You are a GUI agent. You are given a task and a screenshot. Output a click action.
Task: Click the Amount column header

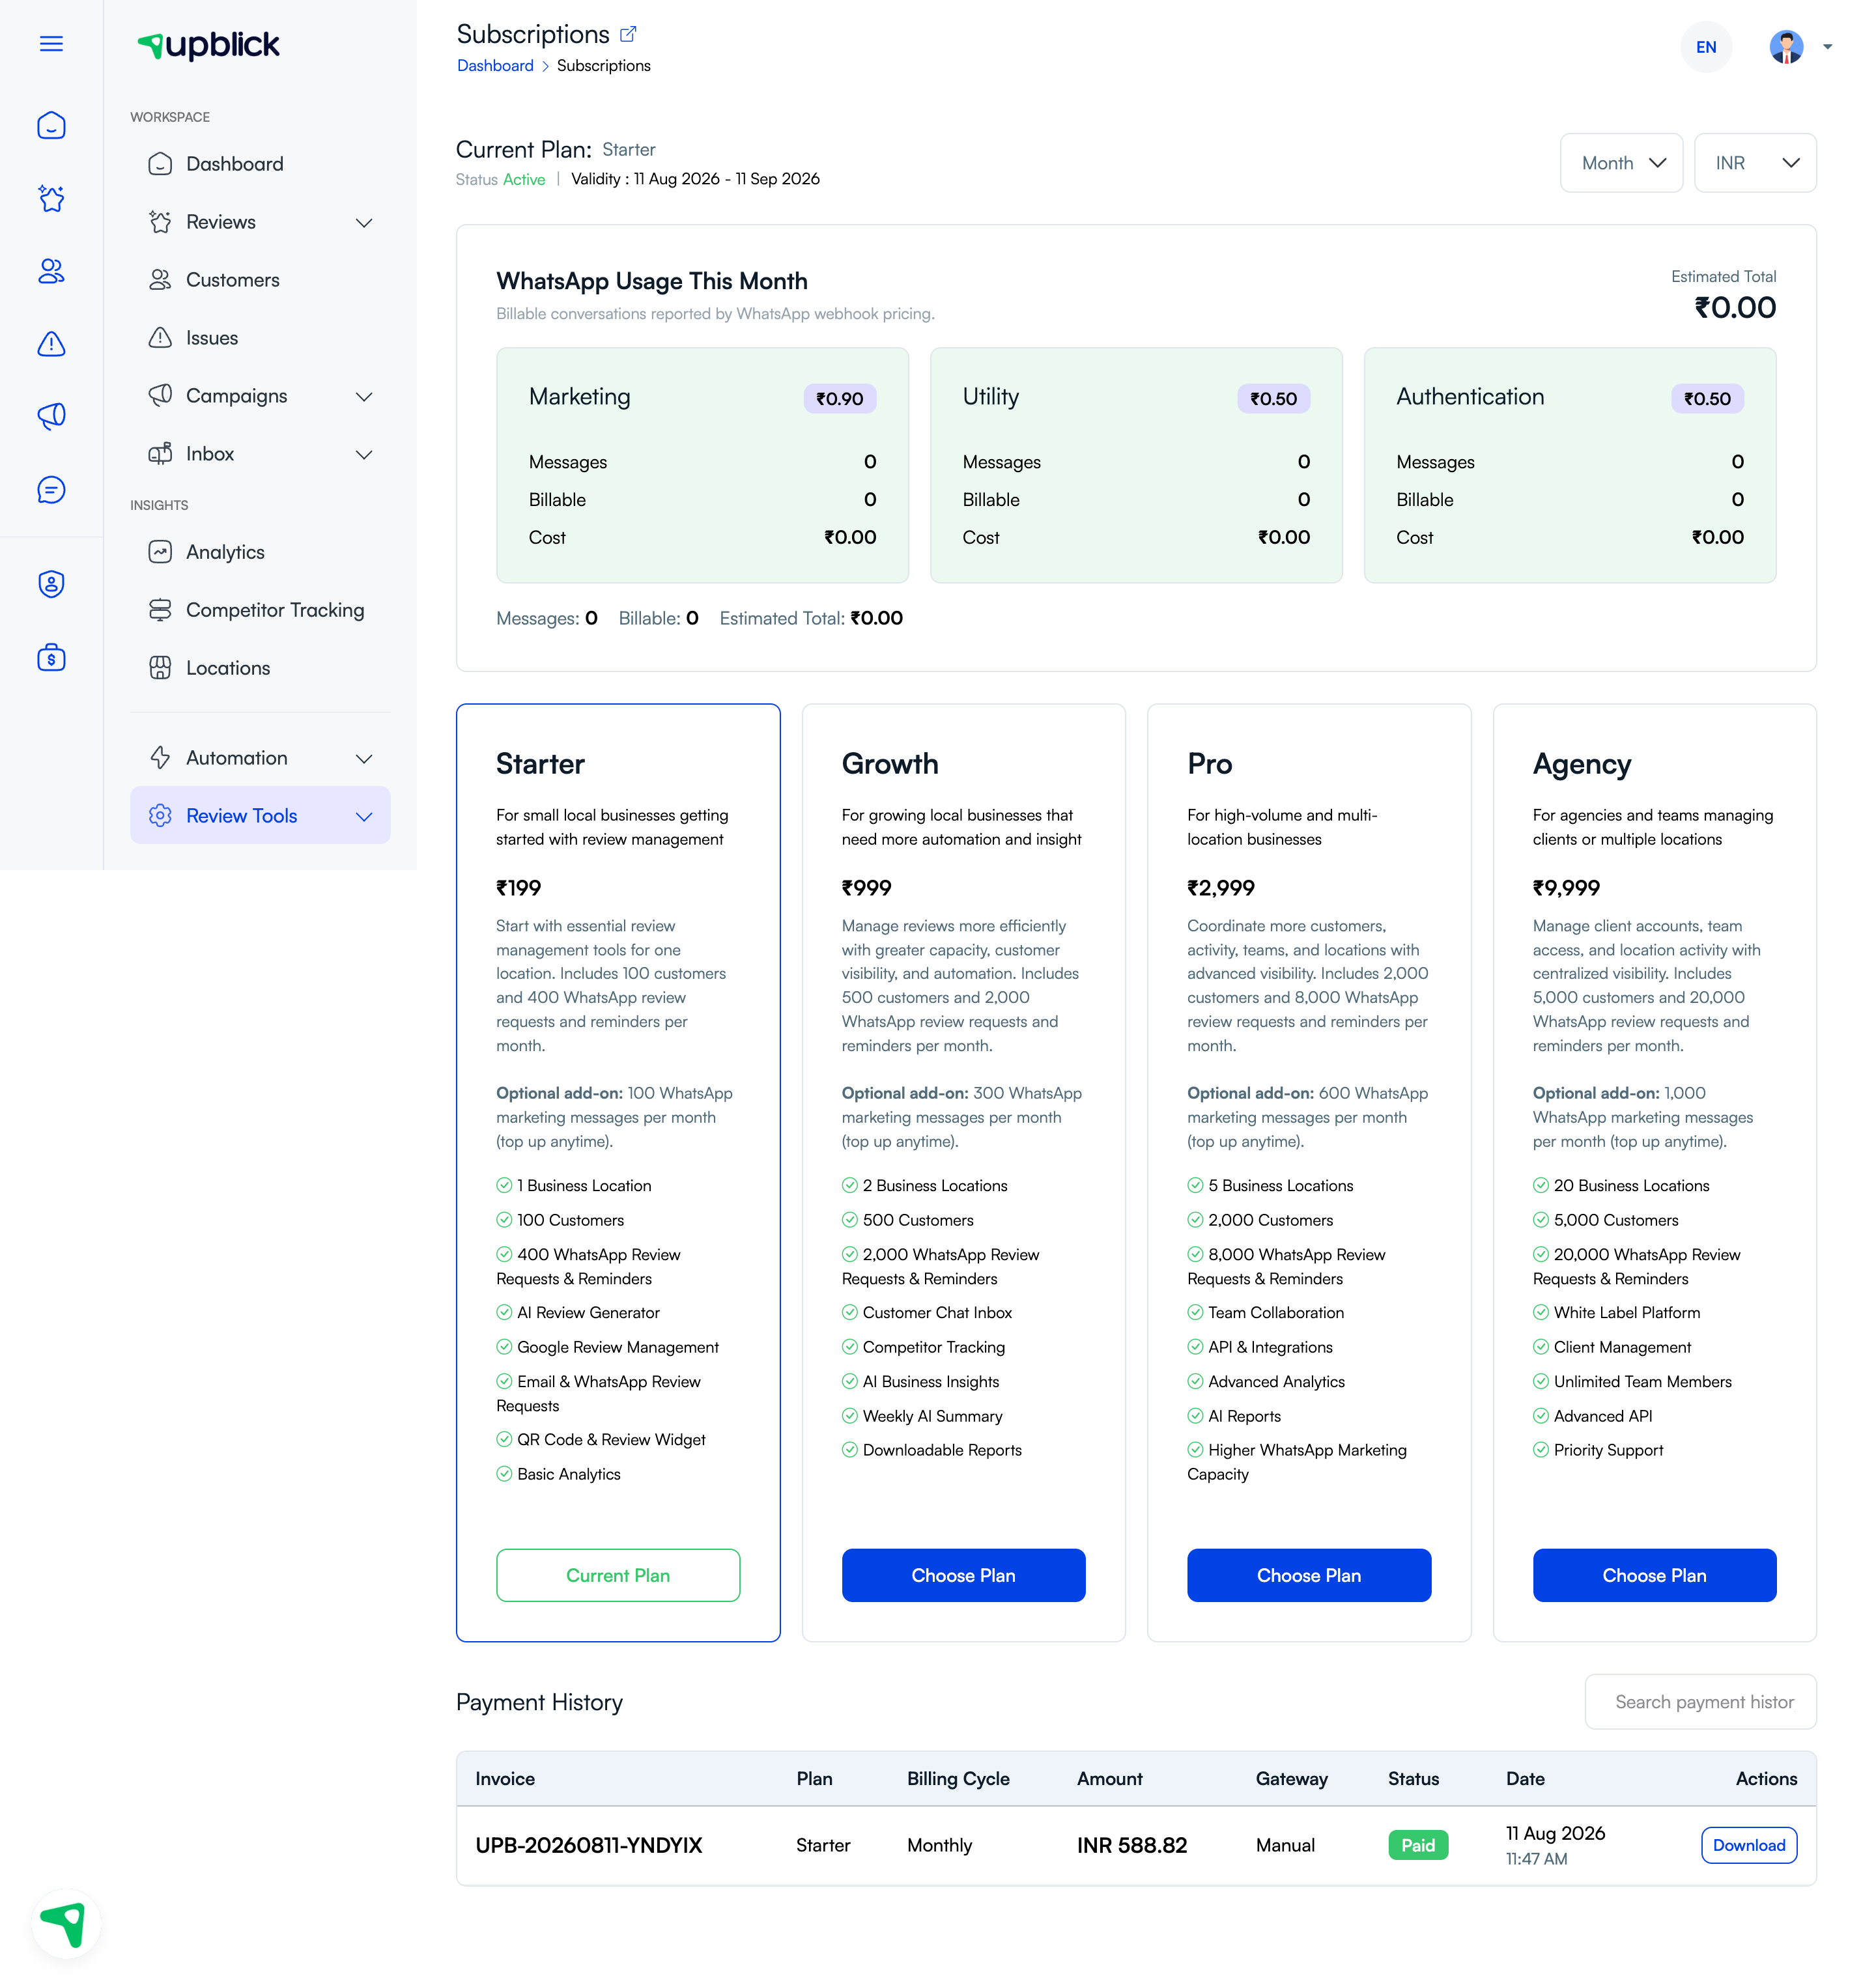pos(1109,1779)
